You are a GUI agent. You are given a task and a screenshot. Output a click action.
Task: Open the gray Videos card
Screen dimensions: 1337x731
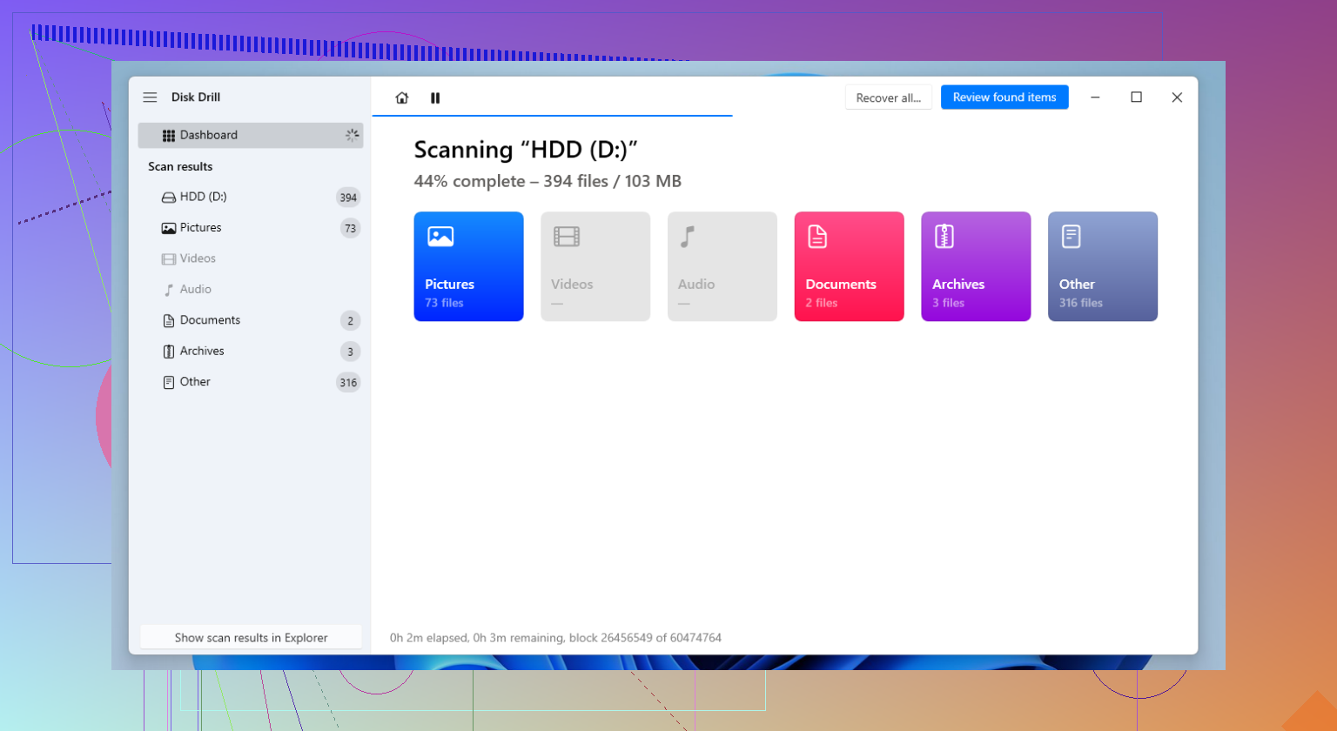click(595, 266)
